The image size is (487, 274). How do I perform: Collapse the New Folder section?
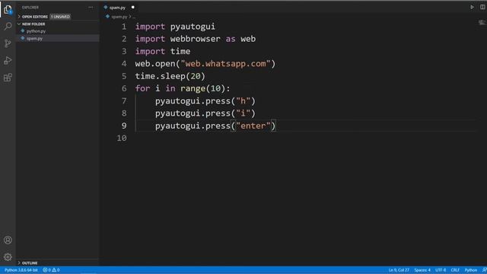[x=33, y=24]
